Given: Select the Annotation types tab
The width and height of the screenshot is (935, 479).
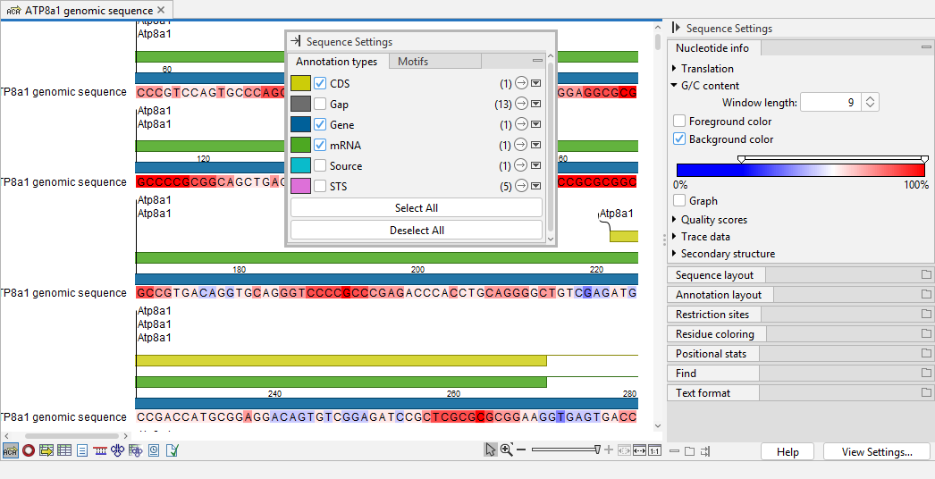Looking at the screenshot, I should click(338, 61).
